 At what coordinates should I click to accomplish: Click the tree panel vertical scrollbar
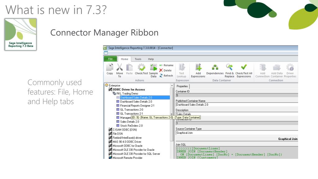pos(172,114)
